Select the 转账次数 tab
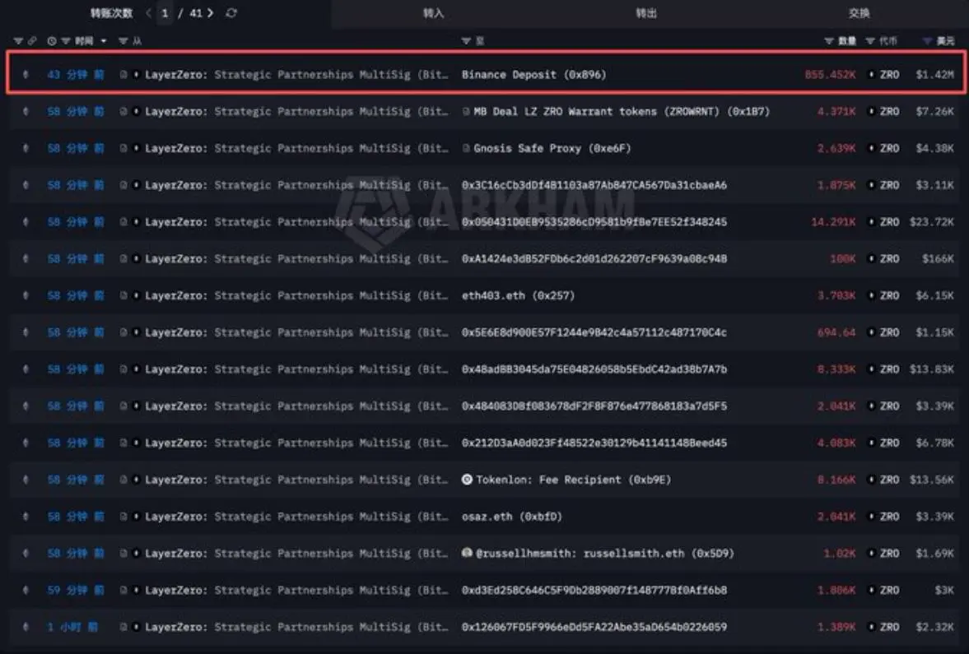969x654 pixels. click(111, 13)
